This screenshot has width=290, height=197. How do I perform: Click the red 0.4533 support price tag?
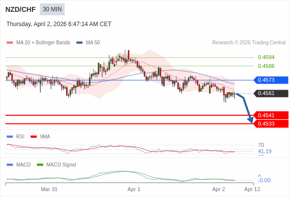(x=271, y=124)
